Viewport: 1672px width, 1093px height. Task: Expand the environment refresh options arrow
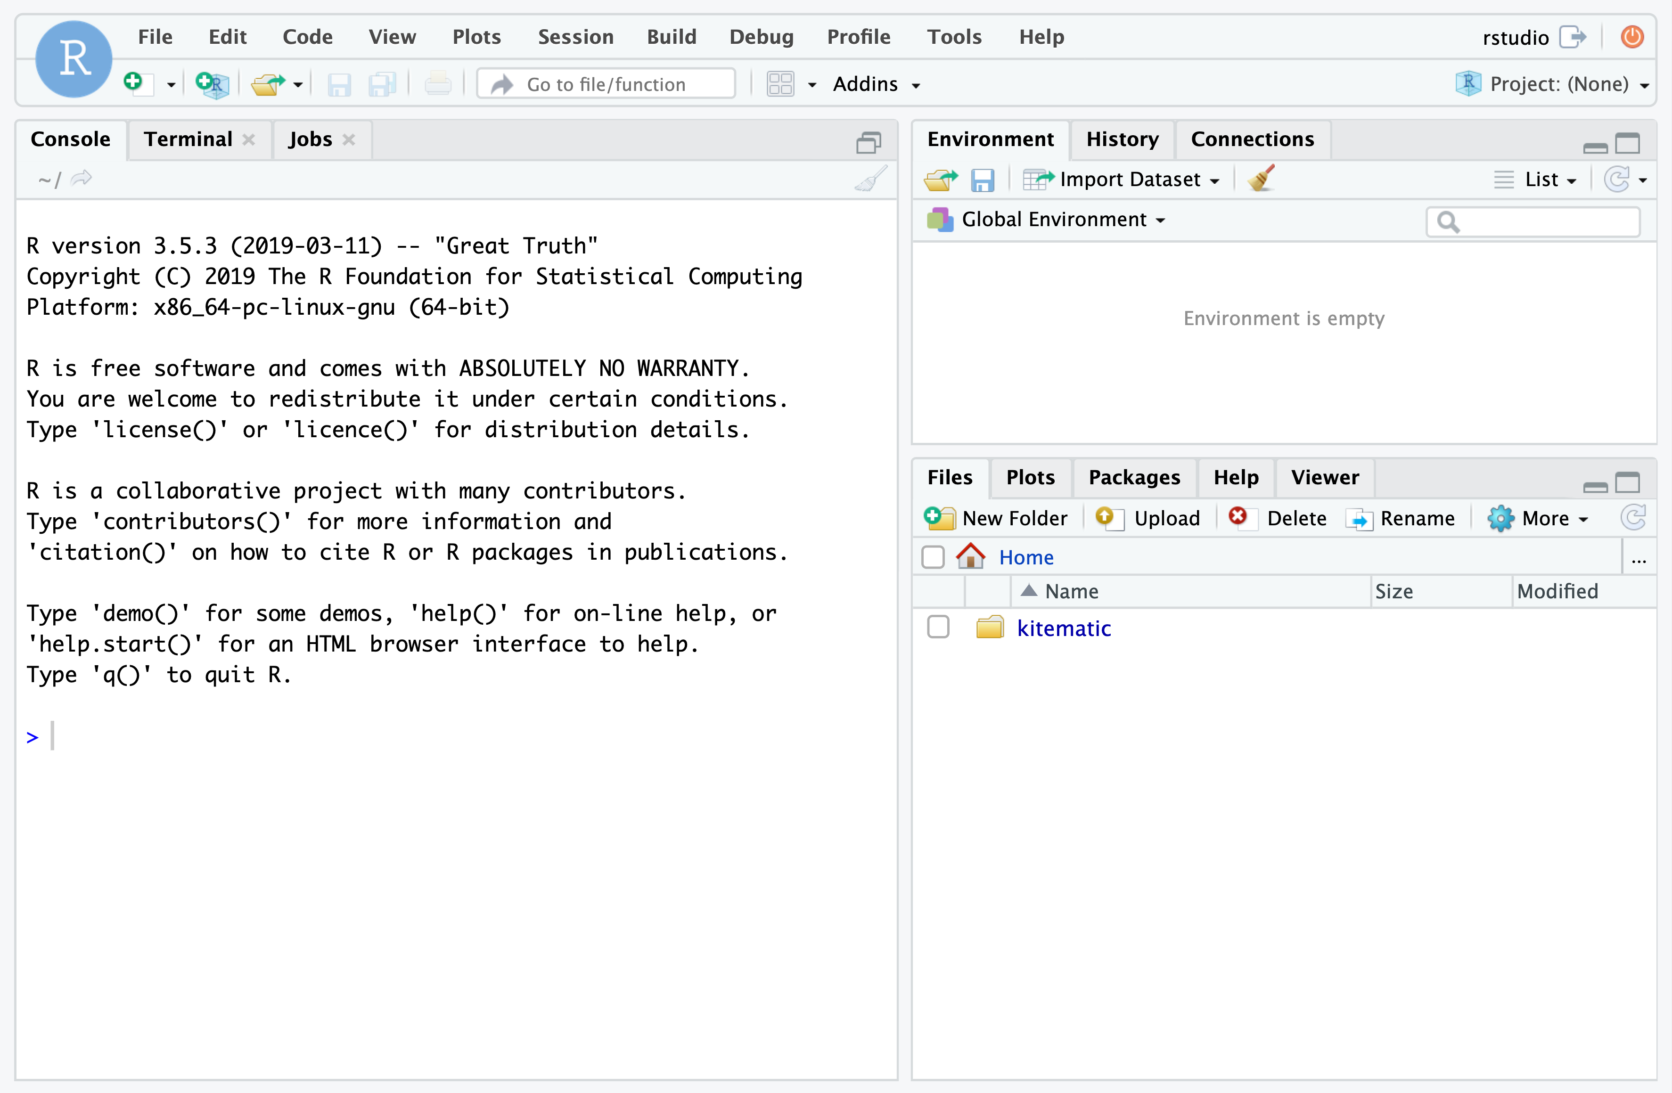coord(1642,180)
